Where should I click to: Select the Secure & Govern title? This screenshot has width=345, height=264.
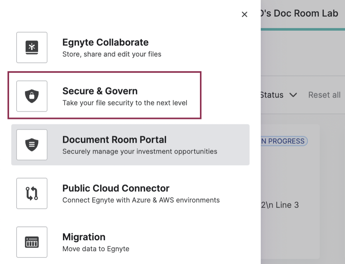coord(100,91)
